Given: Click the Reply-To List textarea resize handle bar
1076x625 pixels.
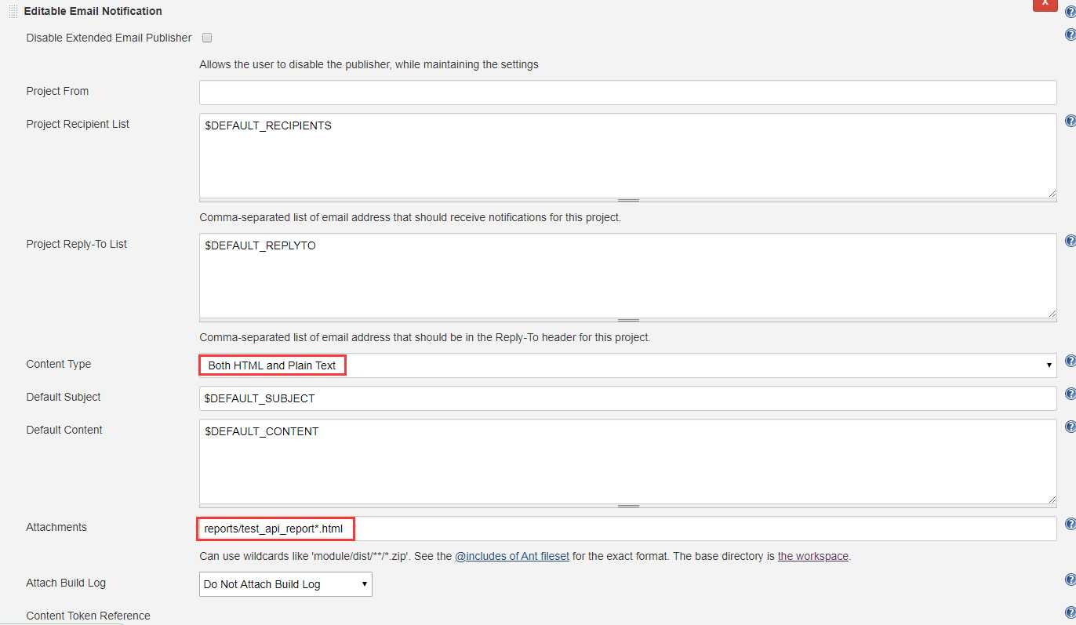Looking at the screenshot, I should (627, 320).
